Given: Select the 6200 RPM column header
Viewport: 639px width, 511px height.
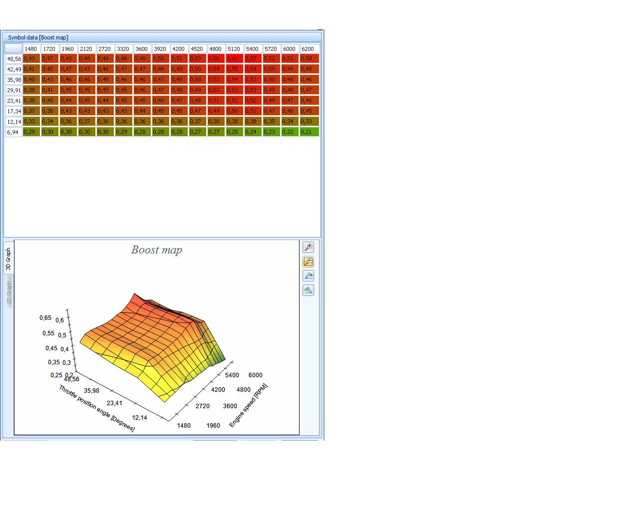Looking at the screenshot, I should click(x=309, y=49).
